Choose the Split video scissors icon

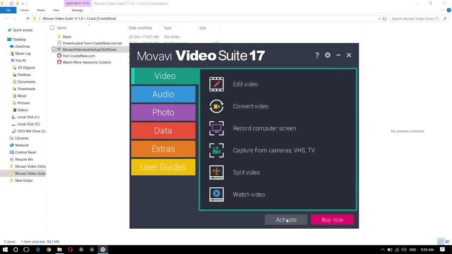coord(216,173)
